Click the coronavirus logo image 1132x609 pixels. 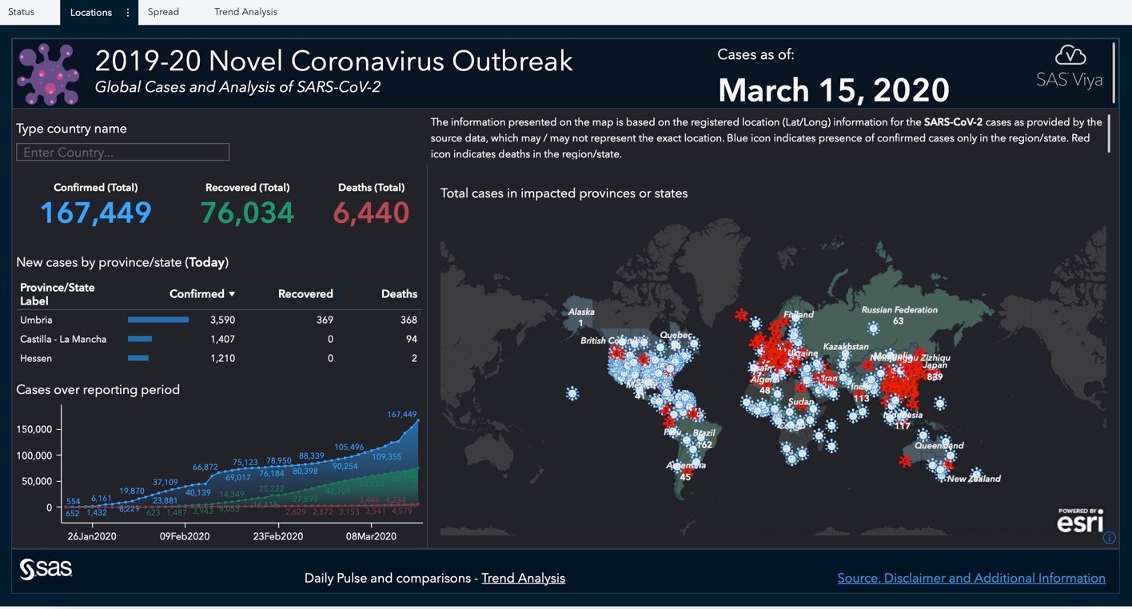48,74
